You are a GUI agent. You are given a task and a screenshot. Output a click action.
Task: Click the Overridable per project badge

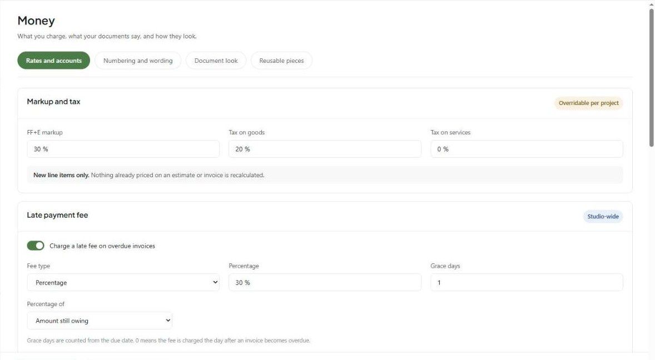tap(589, 103)
